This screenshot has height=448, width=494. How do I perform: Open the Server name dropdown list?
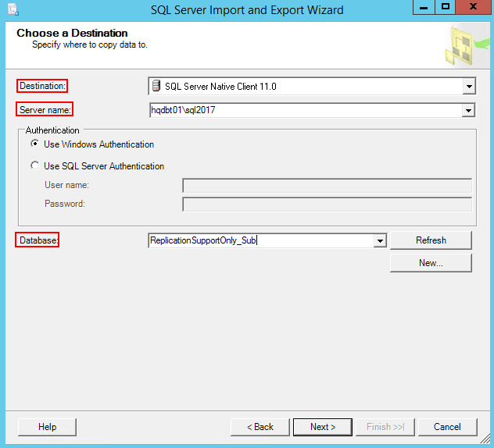(x=468, y=110)
